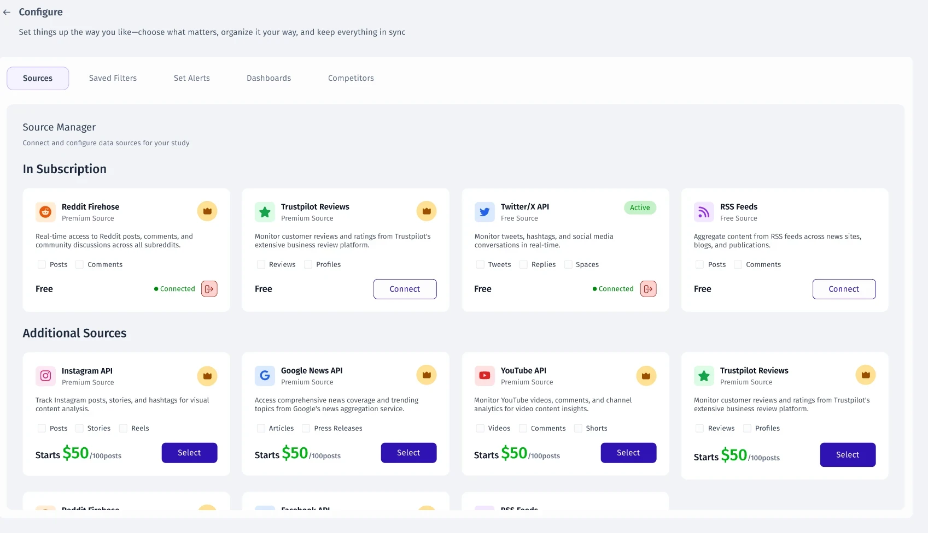Enable Tweets checkbox for Twitter/X API
This screenshot has height=533, width=928.
click(x=480, y=264)
